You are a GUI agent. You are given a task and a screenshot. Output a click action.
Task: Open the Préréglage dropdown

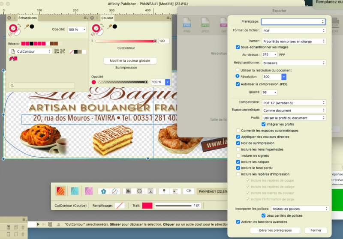[293, 21]
